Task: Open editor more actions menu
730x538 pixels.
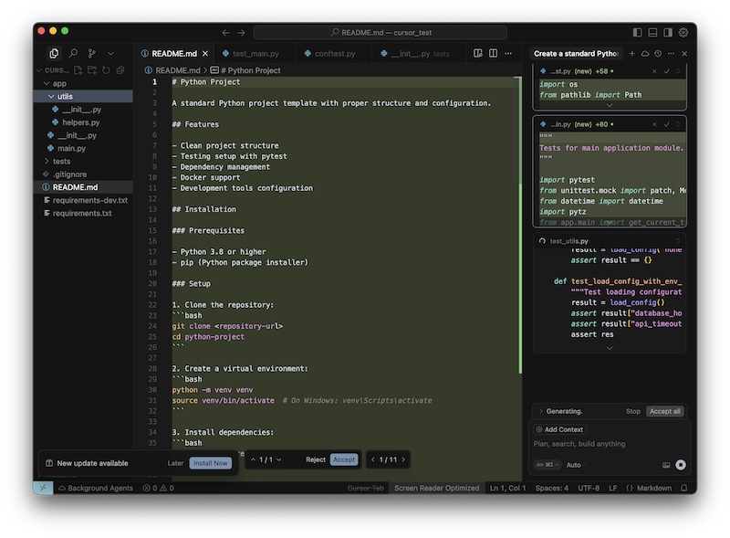Action: [508, 53]
